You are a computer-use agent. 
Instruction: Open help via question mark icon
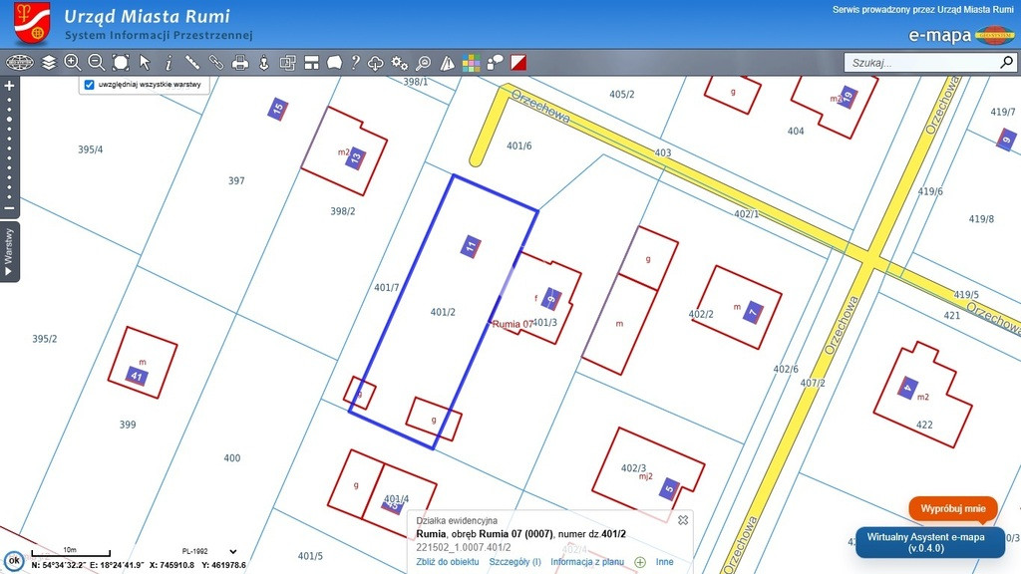click(355, 63)
